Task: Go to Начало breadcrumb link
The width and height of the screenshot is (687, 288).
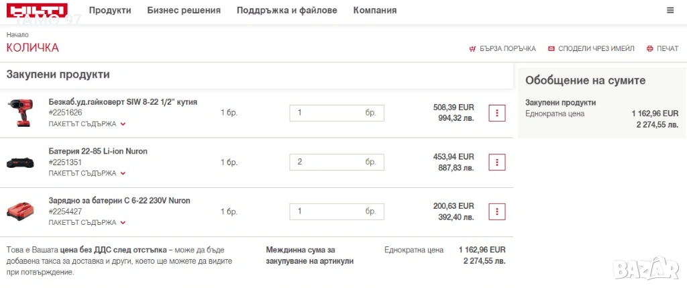Action: point(17,35)
